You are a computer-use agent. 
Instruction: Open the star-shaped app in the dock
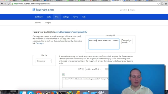[46, 92]
